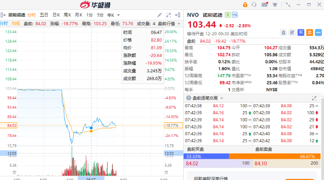The image size is (324, 180).
Task: Click the notes icon beside buy button
Action: pyautogui.click(x=292, y=32)
